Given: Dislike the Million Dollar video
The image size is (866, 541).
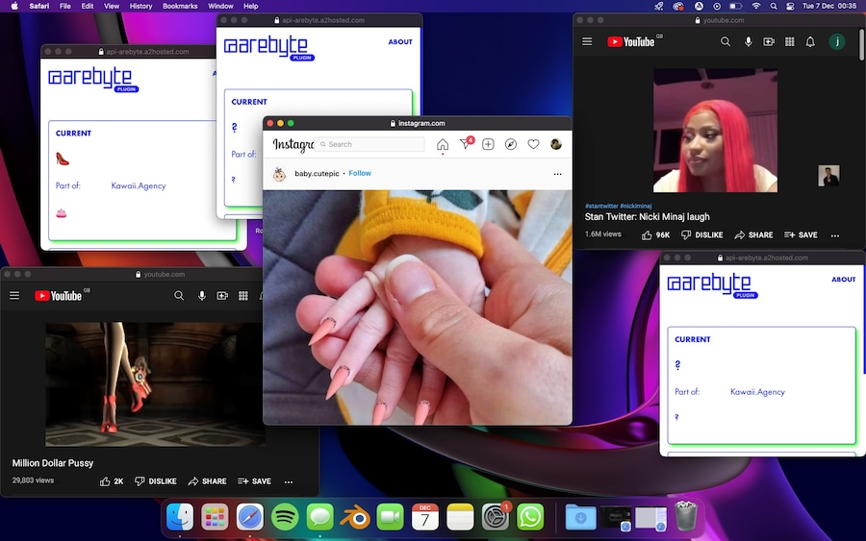Looking at the screenshot, I should tap(156, 481).
